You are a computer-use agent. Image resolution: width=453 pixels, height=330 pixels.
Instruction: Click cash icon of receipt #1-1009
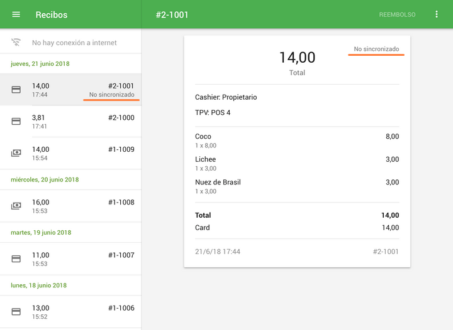[x=16, y=153]
